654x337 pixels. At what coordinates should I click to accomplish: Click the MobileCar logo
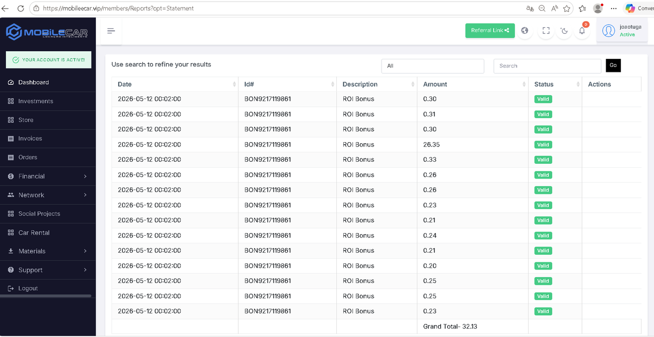tap(47, 32)
